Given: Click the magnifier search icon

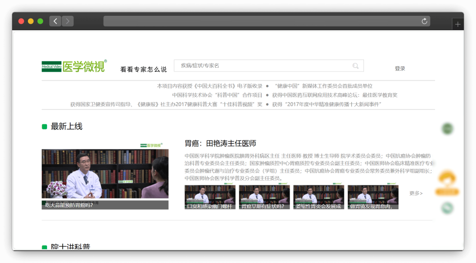Looking at the screenshot, I should tap(356, 66).
